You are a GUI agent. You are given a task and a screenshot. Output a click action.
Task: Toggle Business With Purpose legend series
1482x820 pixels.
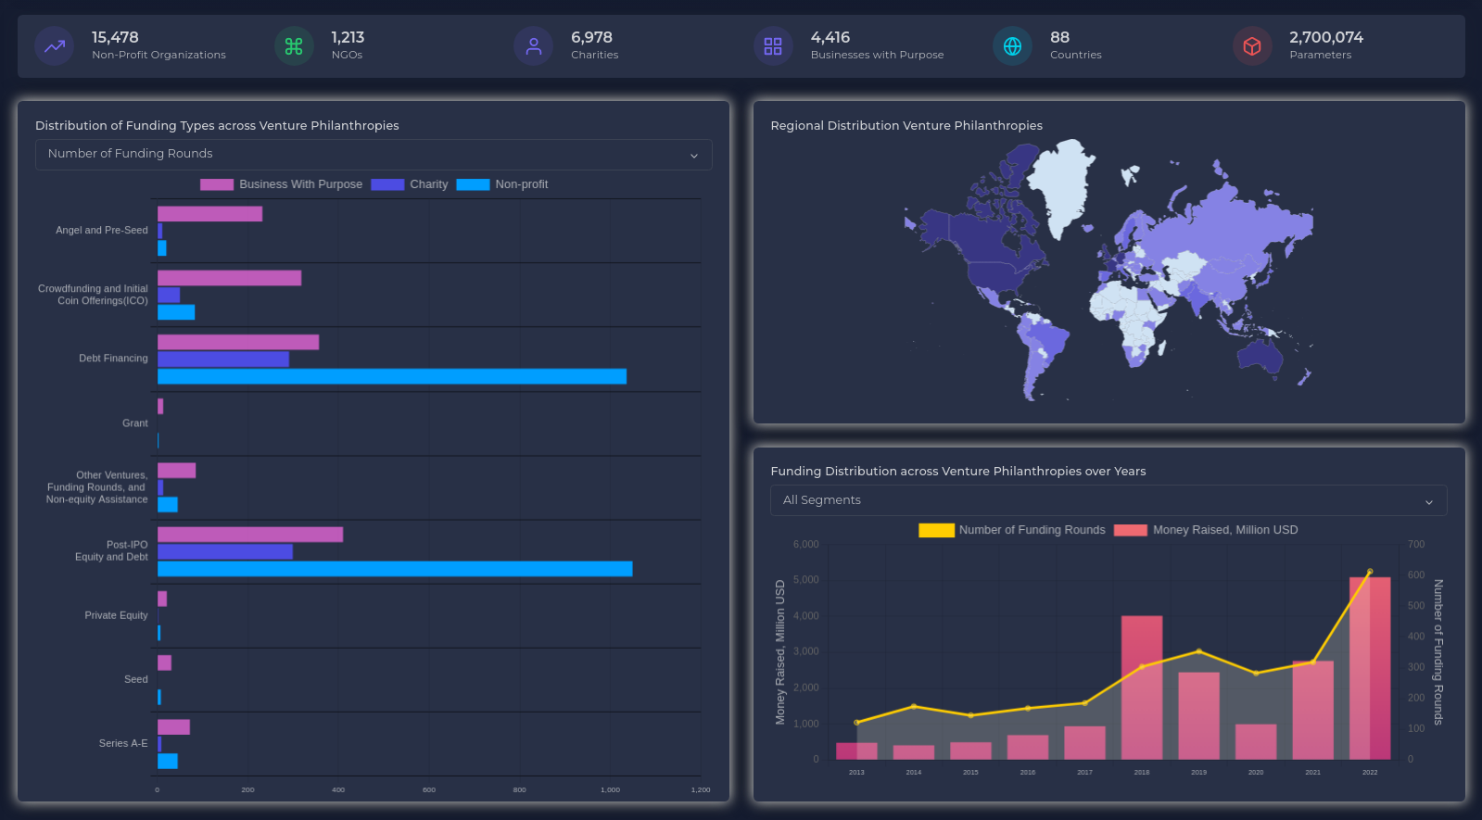coord(282,184)
